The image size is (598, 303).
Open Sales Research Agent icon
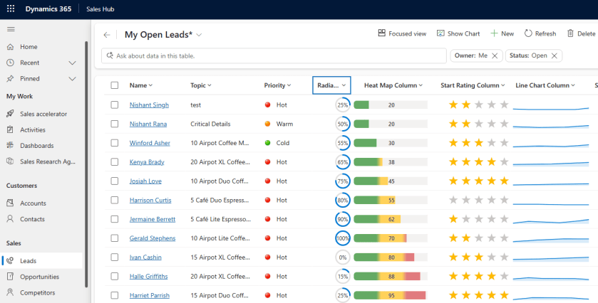click(10, 161)
